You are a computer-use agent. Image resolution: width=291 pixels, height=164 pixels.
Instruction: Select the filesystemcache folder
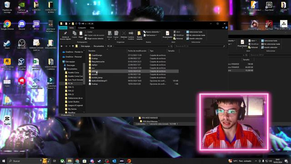(98, 61)
